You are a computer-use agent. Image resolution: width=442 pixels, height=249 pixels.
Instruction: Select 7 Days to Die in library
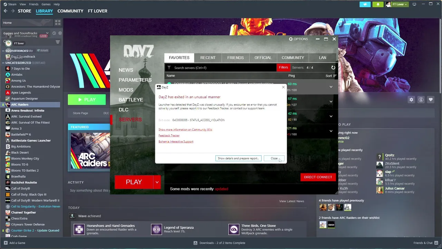(x=20, y=68)
